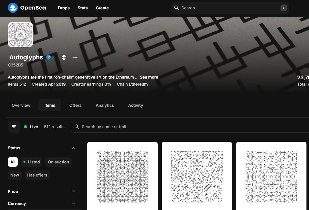Toggle the Live updates indicator
This screenshot has width=309, height=210.
(x=31, y=127)
